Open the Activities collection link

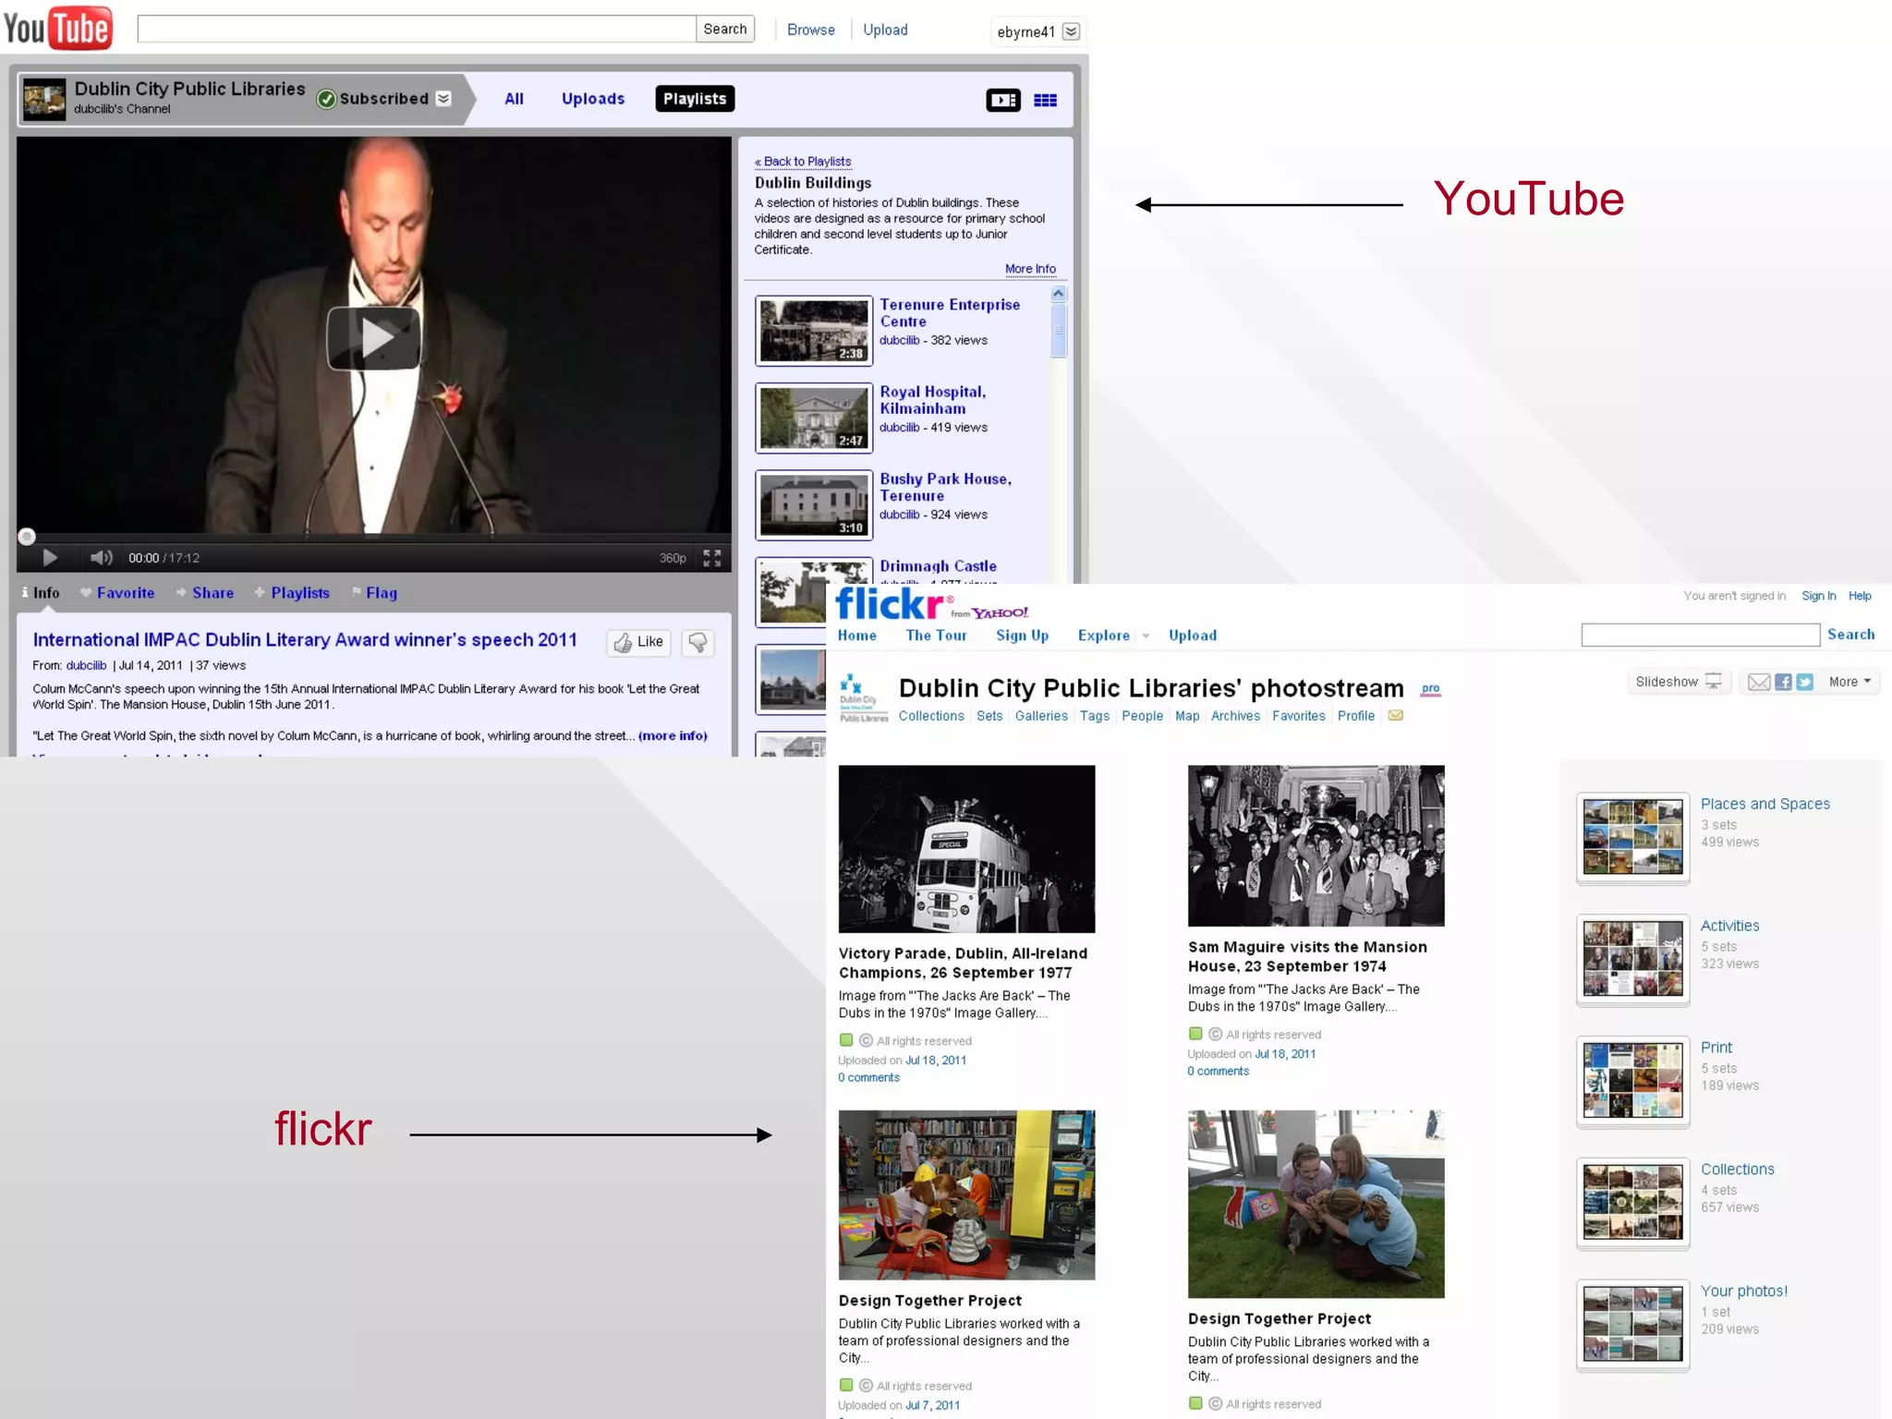1729,926
